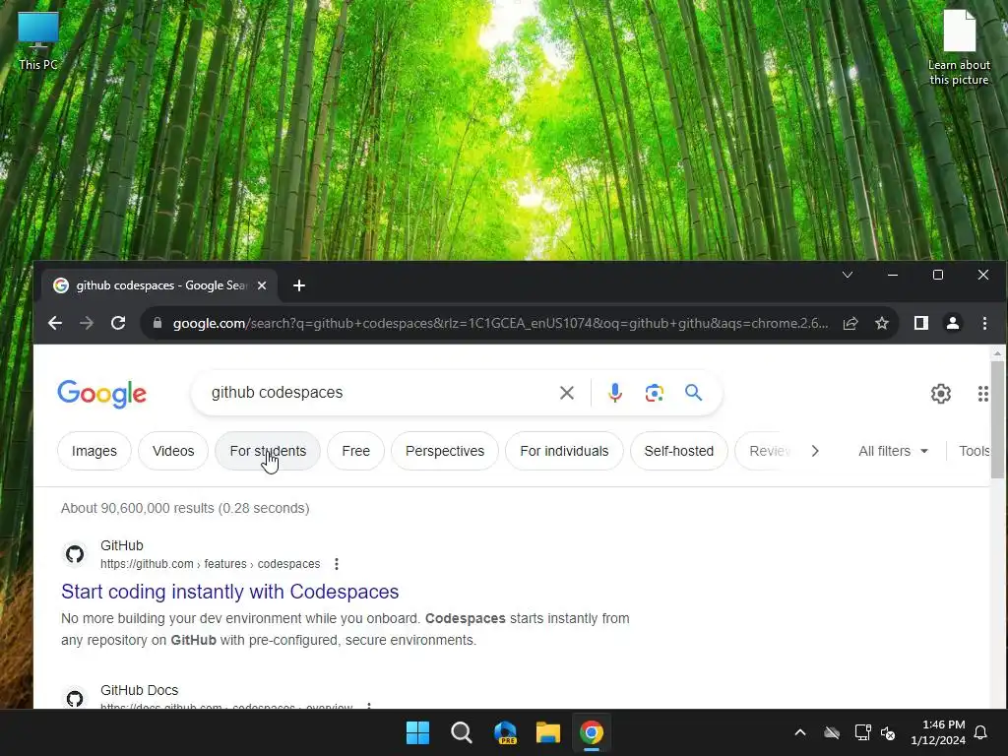Open network status in system tray
Image resolution: width=1008 pixels, height=756 pixels.
click(x=862, y=732)
